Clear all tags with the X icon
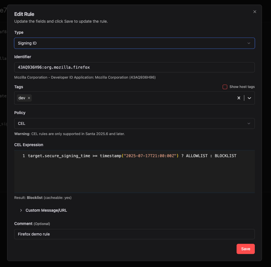The height and width of the screenshot is (267, 271). [239, 98]
